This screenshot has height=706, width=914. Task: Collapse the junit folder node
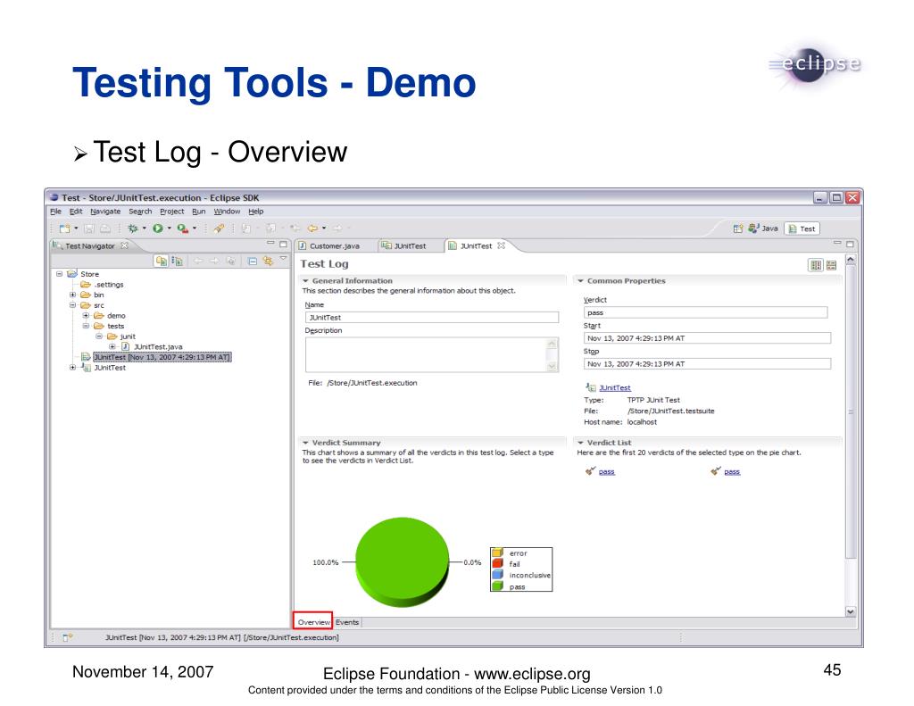coord(99,336)
